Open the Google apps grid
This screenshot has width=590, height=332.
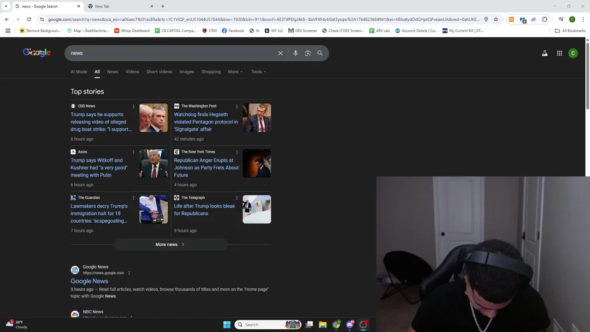click(560, 53)
